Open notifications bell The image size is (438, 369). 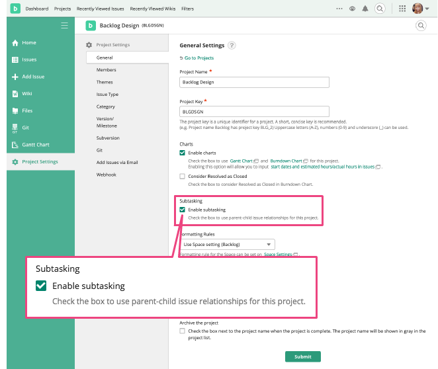(x=365, y=9)
